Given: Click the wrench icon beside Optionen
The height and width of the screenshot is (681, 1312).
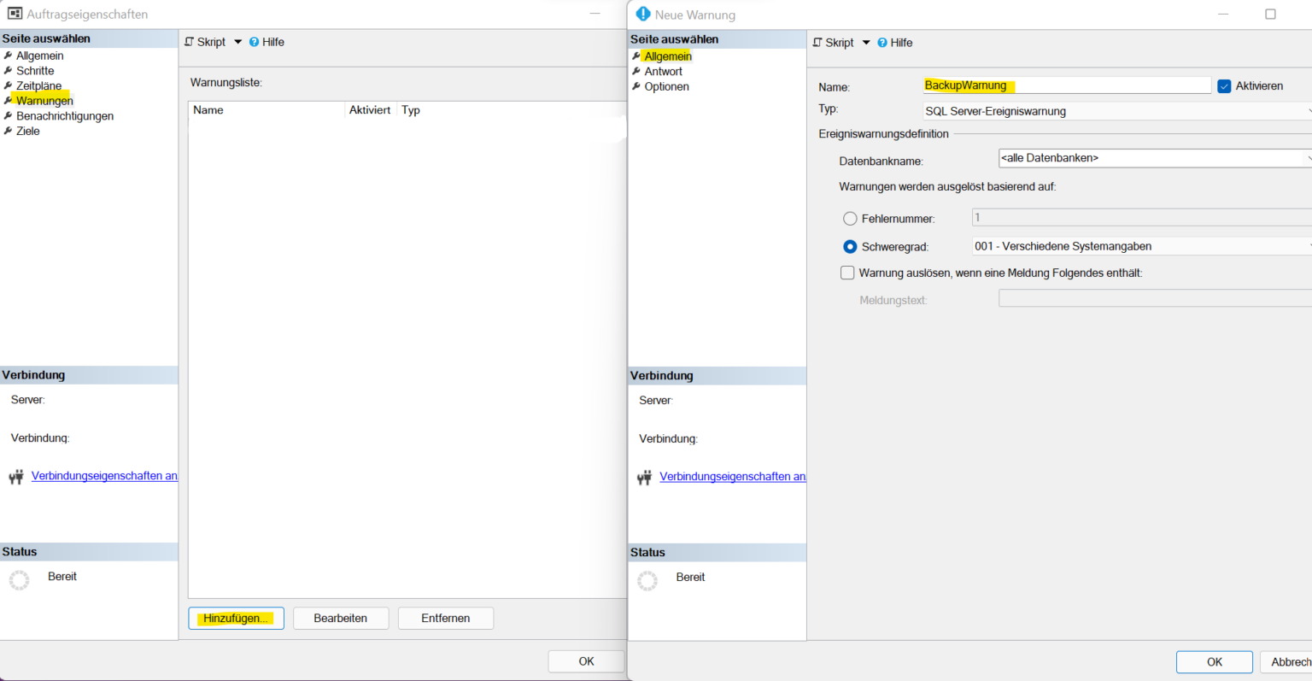Looking at the screenshot, I should [635, 86].
